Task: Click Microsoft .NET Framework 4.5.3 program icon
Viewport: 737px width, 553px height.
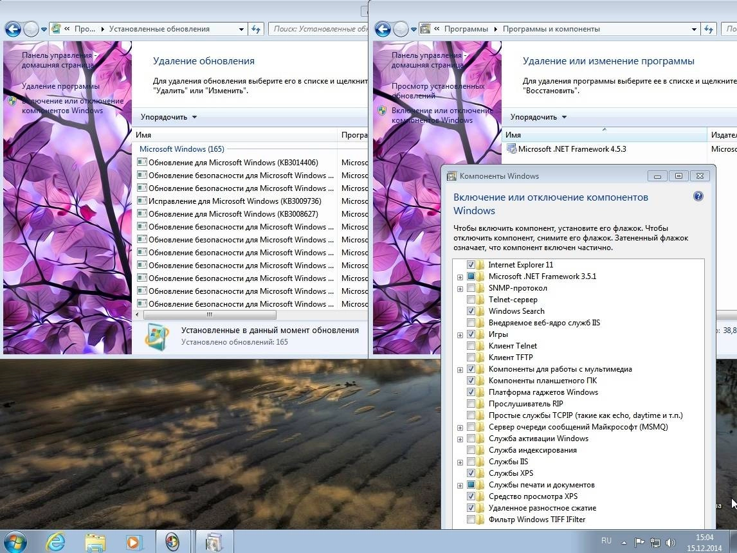Action: tap(511, 149)
